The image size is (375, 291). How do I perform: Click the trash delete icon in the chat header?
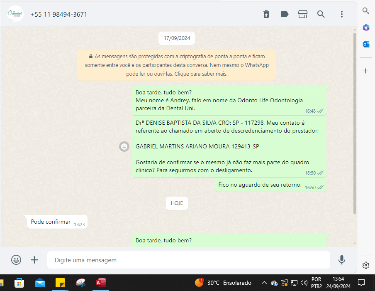(x=266, y=14)
